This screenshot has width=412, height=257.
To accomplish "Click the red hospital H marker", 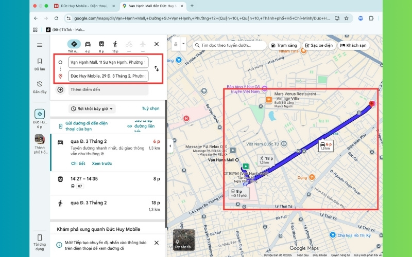I will (x=186, y=119).
